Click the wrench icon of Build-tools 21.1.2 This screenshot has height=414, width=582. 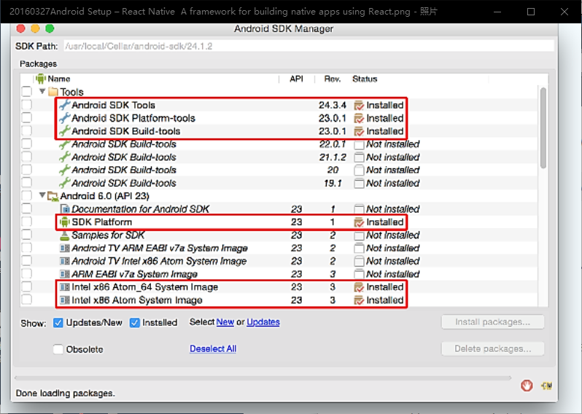(65, 157)
